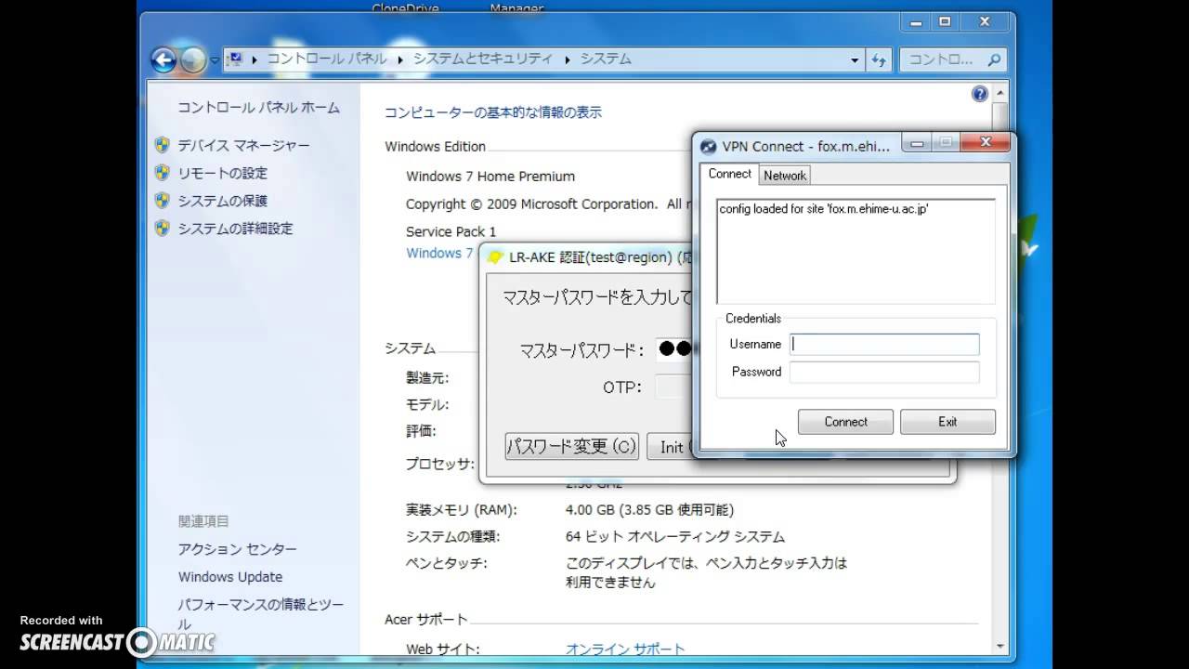1189x669 pixels.
Task: Minimize the VPN Connect window
Action: point(918,143)
